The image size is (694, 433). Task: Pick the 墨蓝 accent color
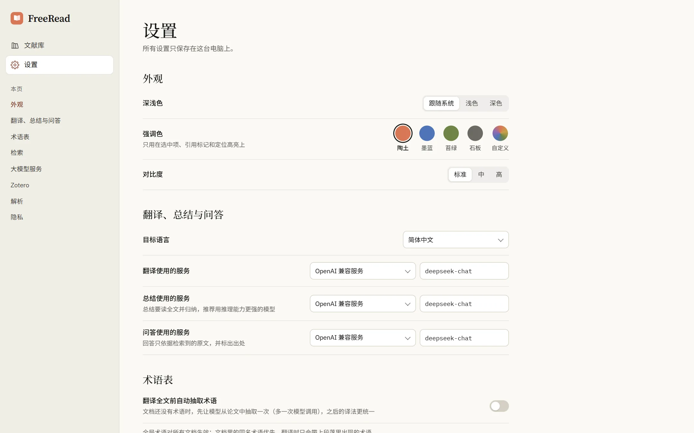(427, 133)
